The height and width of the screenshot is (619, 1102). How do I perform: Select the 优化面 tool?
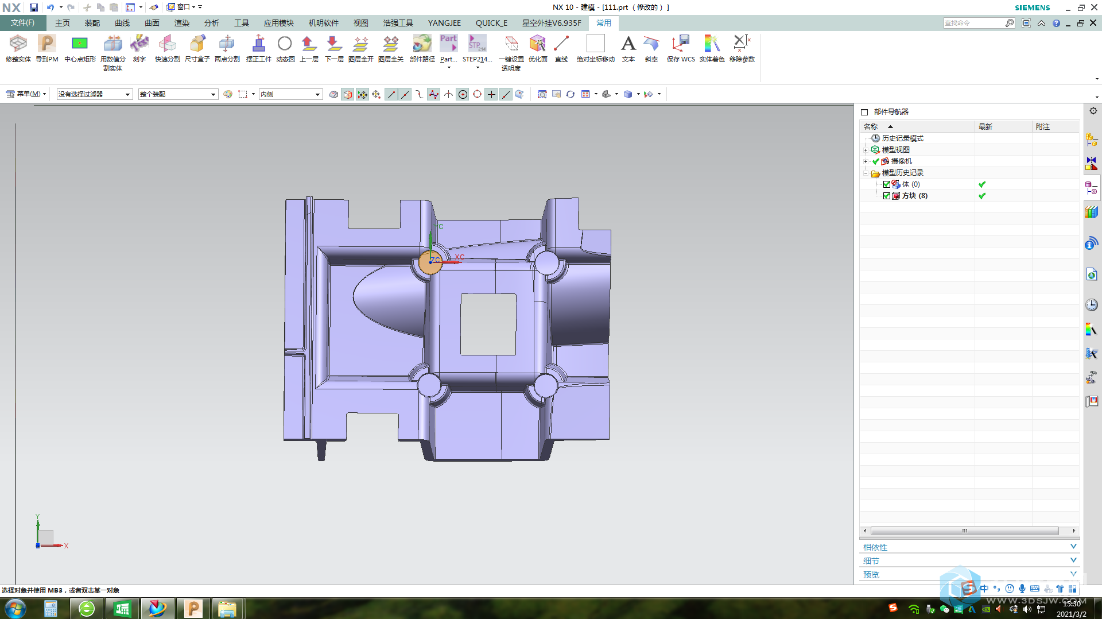538,44
